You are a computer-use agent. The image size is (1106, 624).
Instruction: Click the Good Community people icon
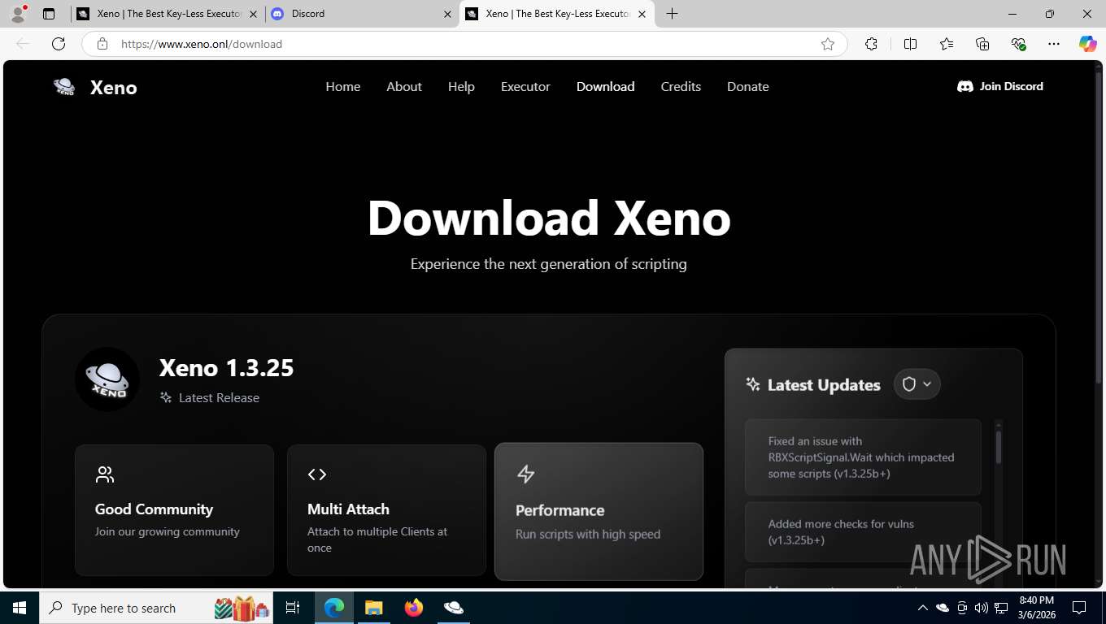click(x=105, y=474)
